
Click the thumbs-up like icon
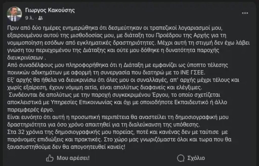(50, 158)
